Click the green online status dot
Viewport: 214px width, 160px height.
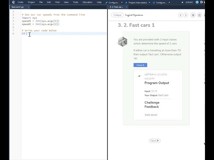coord(182,2)
